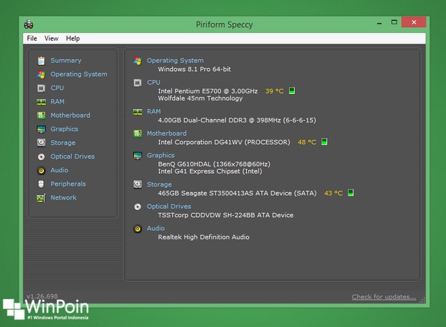Click the Storage drive icon in summary panel
Viewport: 446px width, 327px height.
pyautogui.click(x=138, y=184)
